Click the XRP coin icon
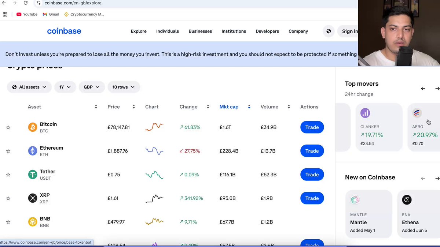 pyautogui.click(x=33, y=198)
